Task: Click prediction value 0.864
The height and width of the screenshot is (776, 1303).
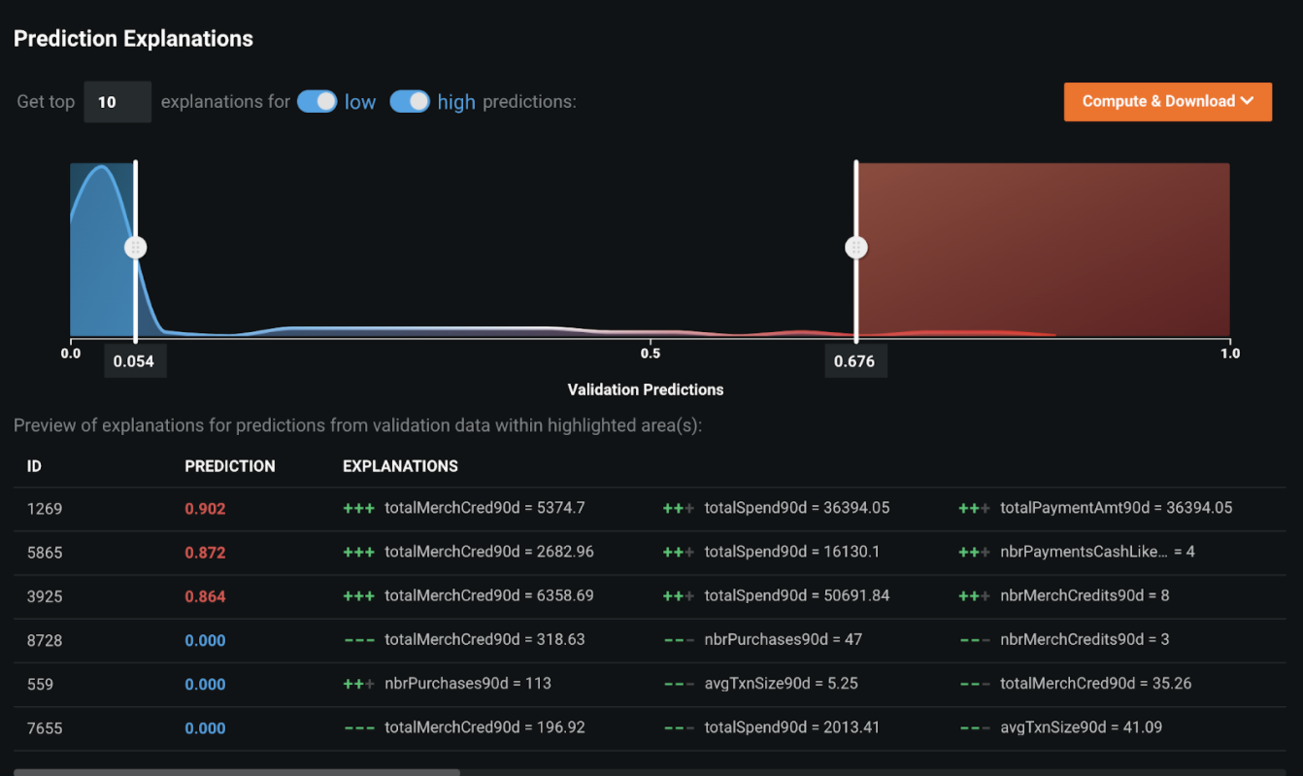Action: coord(205,596)
